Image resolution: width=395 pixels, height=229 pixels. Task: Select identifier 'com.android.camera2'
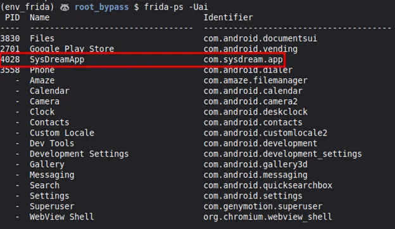tap(251, 102)
